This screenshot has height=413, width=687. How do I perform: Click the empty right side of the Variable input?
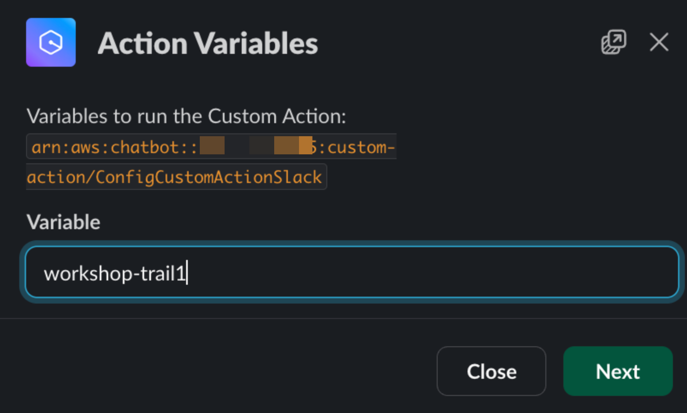point(432,272)
